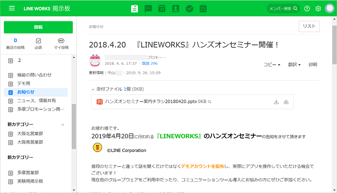Show マイ投稿 my posts

[61, 44]
